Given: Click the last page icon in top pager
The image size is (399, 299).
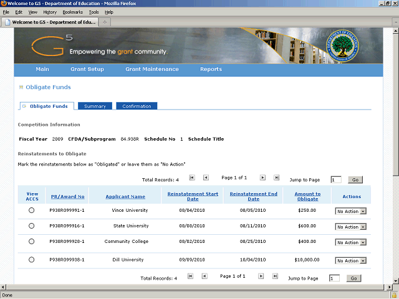Looking at the screenshot, I should point(277,178).
